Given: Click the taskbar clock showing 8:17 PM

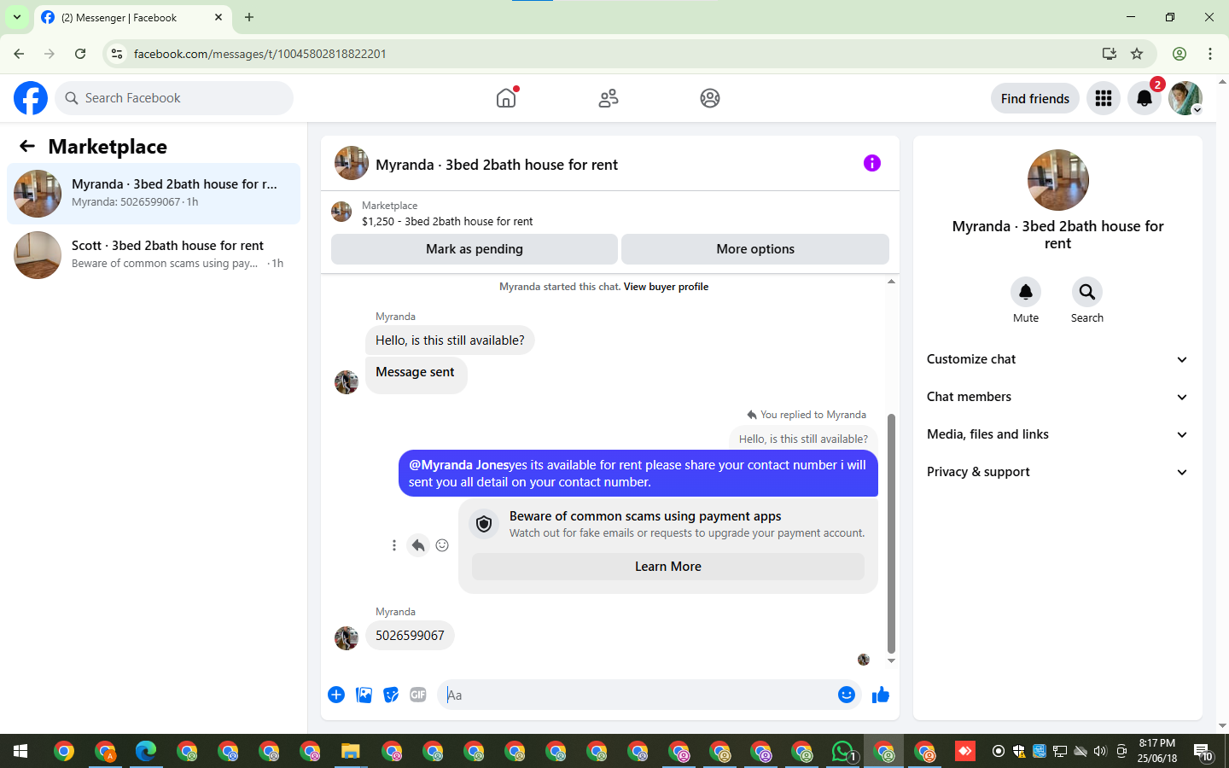Looking at the screenshot, I should click(x=1157, y=751).
